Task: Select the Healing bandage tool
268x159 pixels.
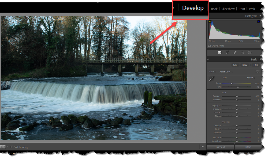Action: 235,53
